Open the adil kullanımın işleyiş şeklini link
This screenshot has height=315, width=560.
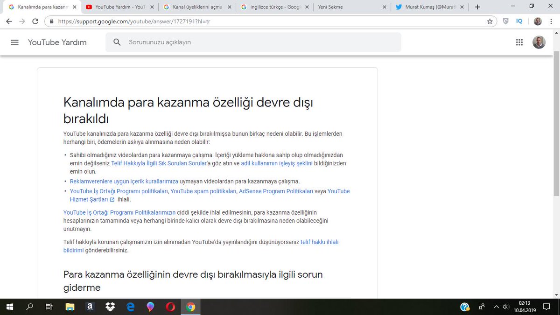pos(277,163)
